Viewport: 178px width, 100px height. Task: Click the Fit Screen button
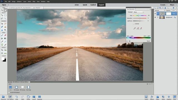pyautogui.click(x=16, y=88)
